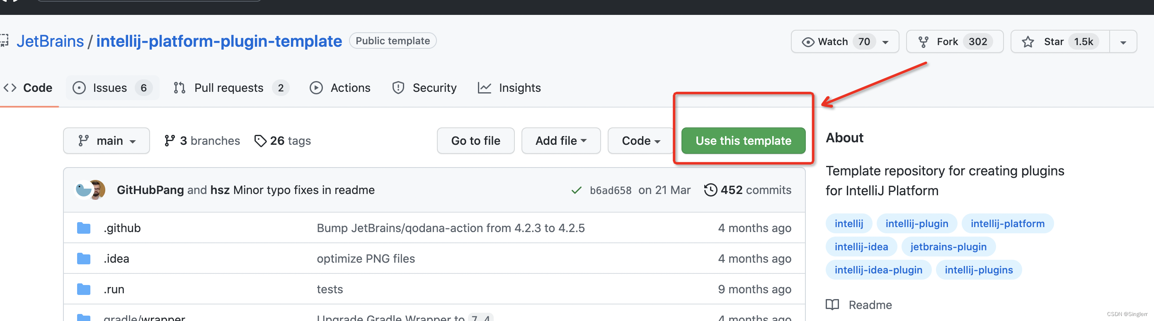Star the repository

[x=1060, y=42]
